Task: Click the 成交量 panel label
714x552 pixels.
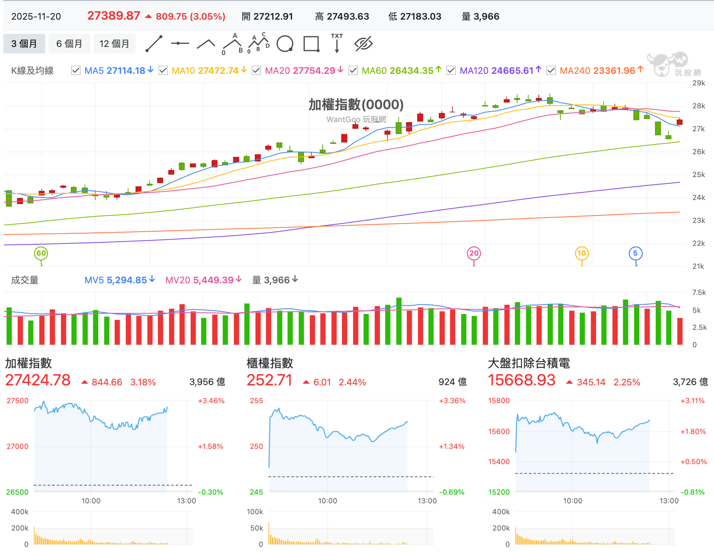Action: click(25, 280)
